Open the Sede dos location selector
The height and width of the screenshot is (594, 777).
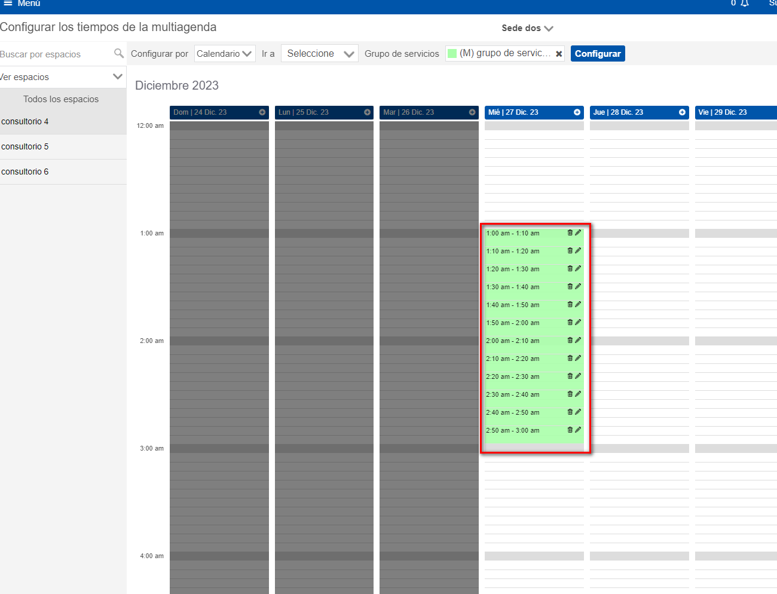[x=527, y=28]
